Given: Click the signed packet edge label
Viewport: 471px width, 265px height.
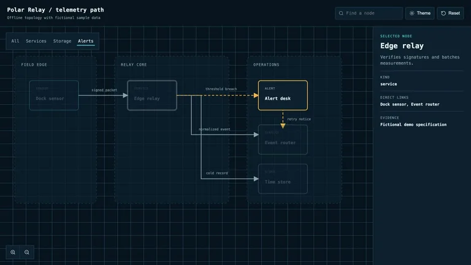Looking at the screenshot, I should click(104, 90).
